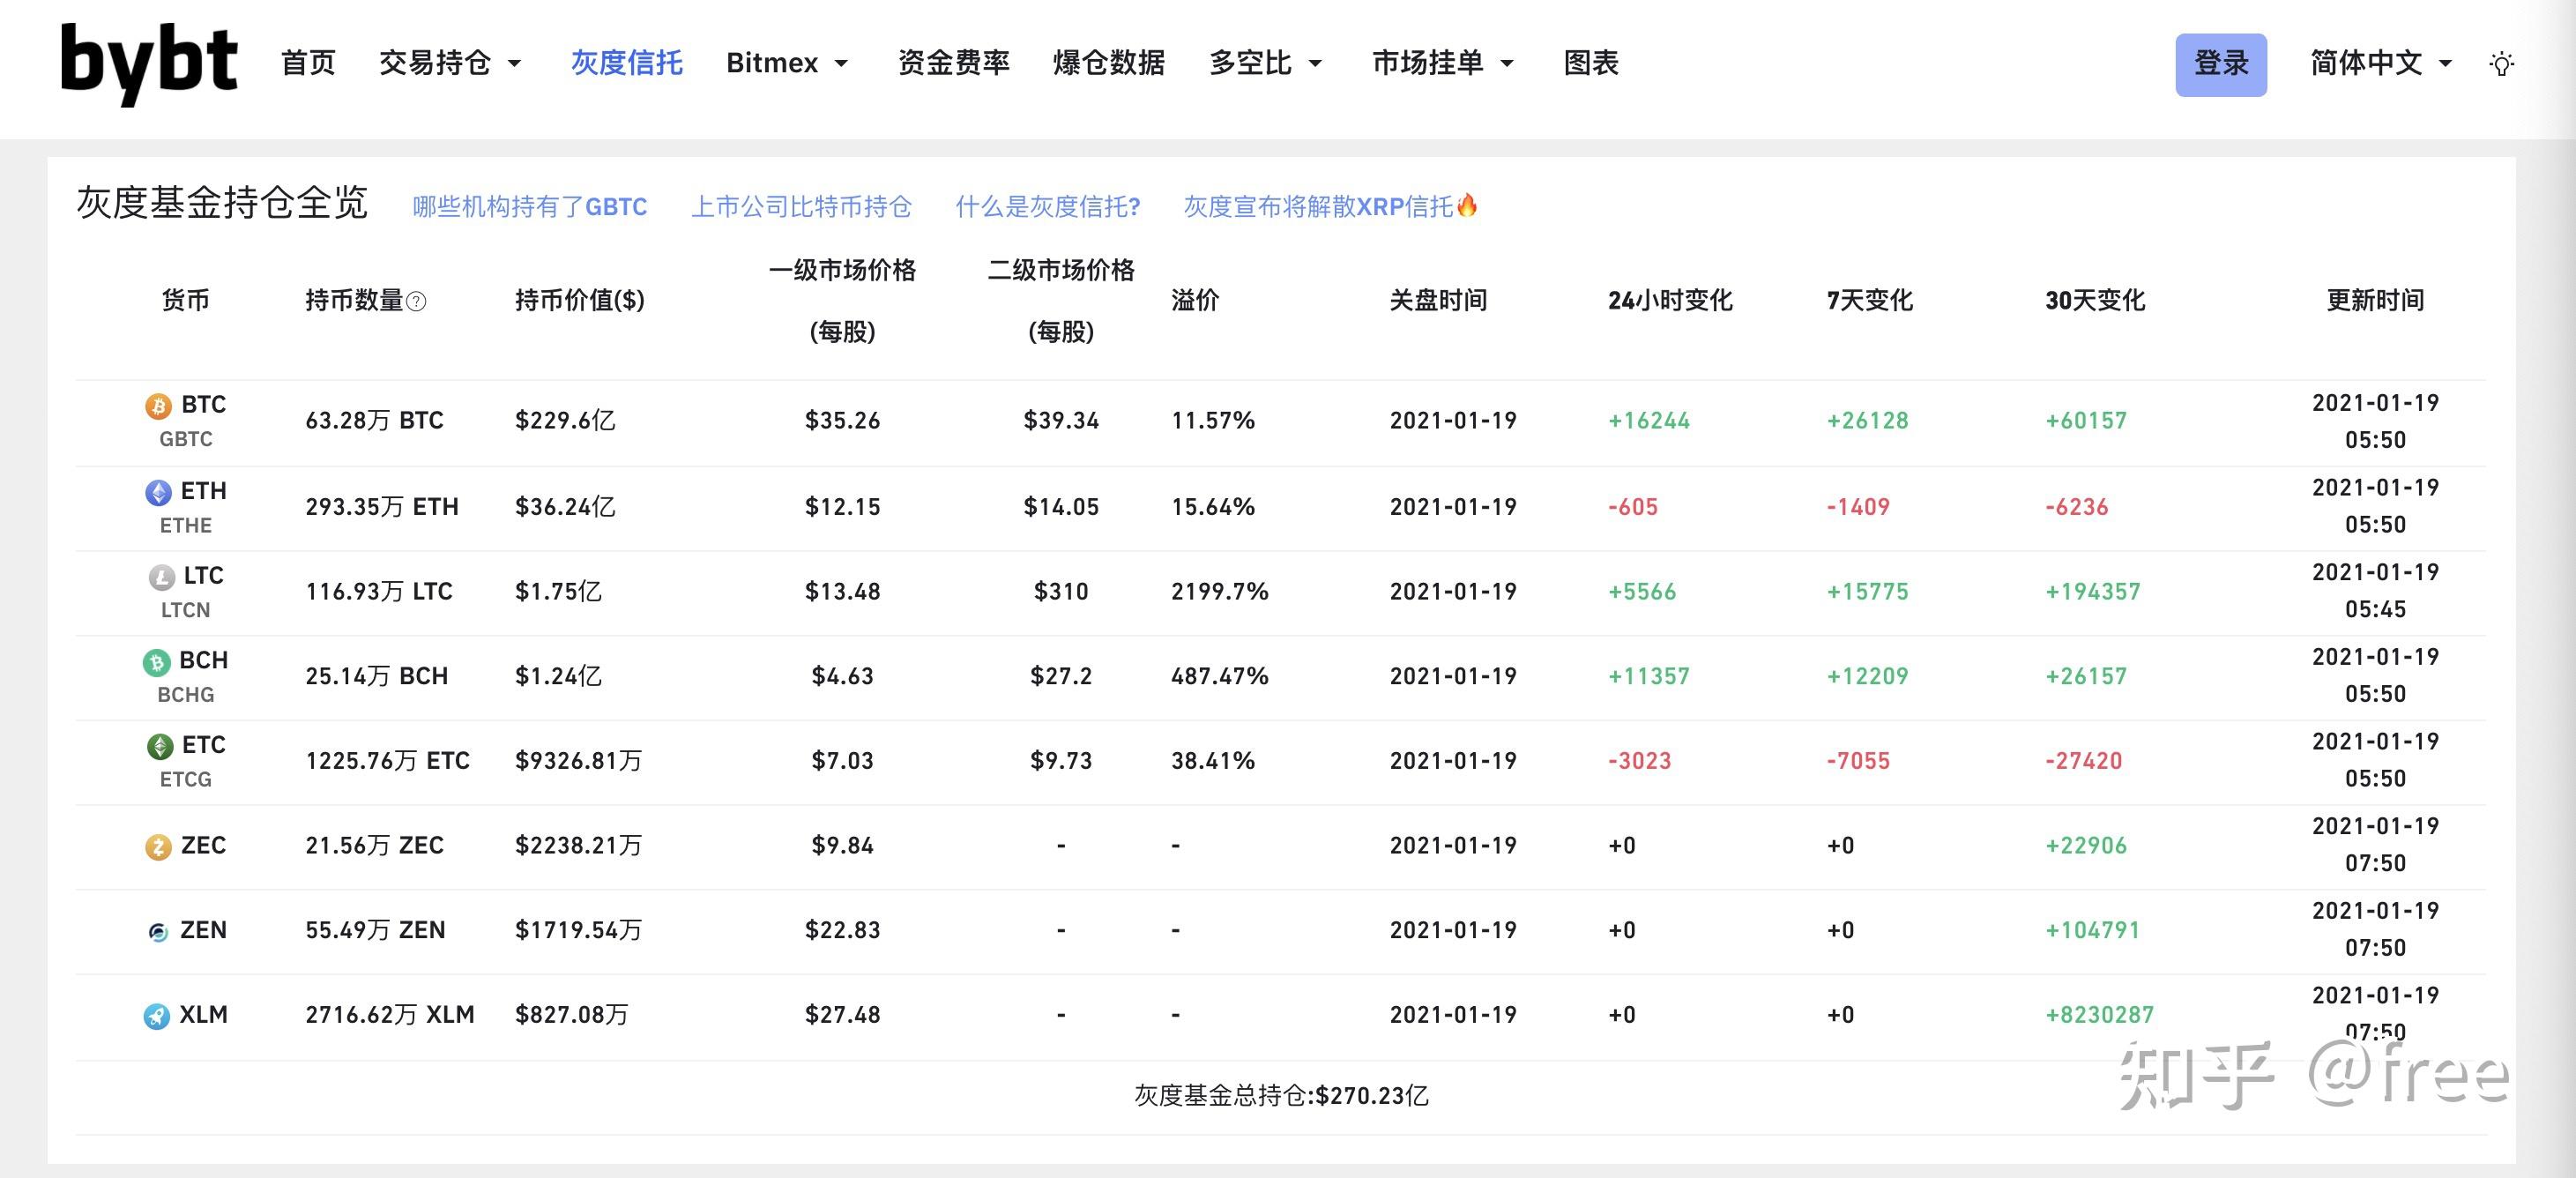Expand the 交易持仓 dropdown menu
Viewport: 2576px width, 1178px height.
450,63
